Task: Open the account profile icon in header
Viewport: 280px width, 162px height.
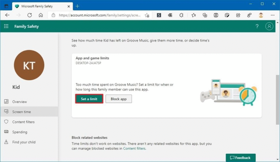Action: tap(269, 26)
